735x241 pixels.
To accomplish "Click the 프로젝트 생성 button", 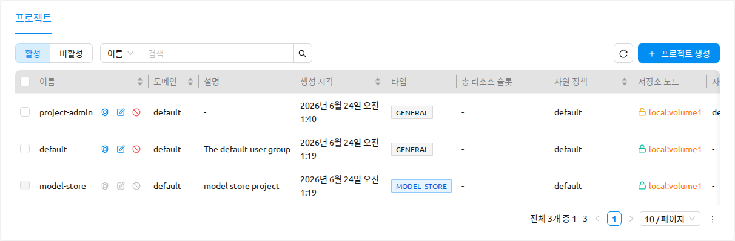I will (679, 53).
